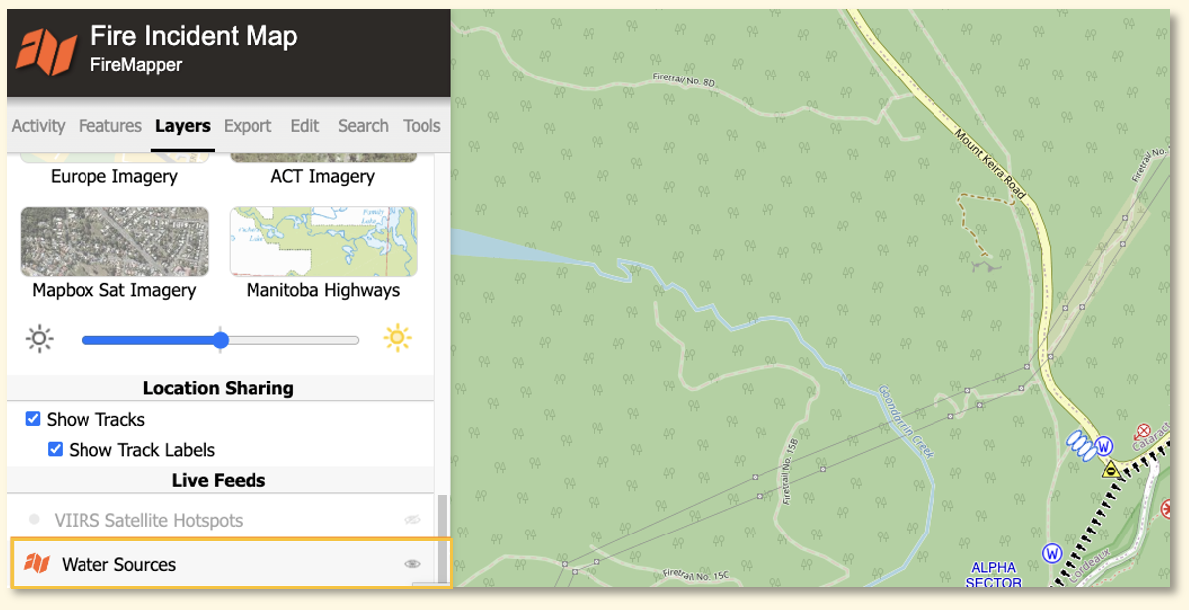The width and height of the screenshot is (1189, 610).
Task: Click the Water Sources layer icon
Action: pyautogui.click(x=37, y=563)
